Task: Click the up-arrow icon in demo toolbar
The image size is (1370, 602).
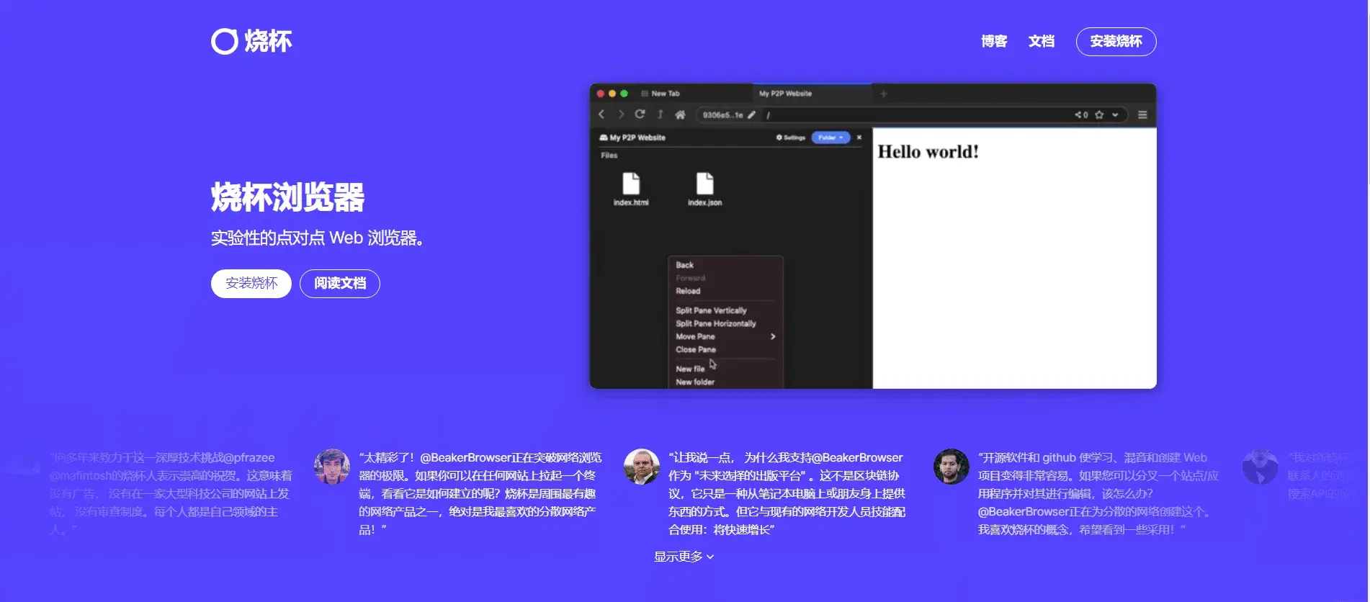Action: pyautogui.click(x=660, y=114)
